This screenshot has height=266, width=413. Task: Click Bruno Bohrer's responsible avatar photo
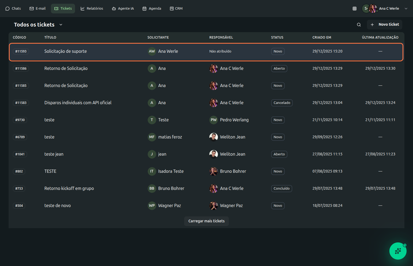tap(213, 171)
